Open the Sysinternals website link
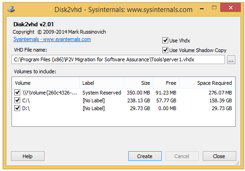Image resolution: width=245 pixels, height=171 pixels. (x=52, y=39)
